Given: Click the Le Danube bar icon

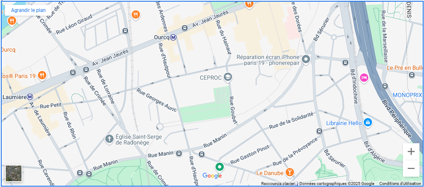Looking at the screenshot, I should click(x=290, y=173).
